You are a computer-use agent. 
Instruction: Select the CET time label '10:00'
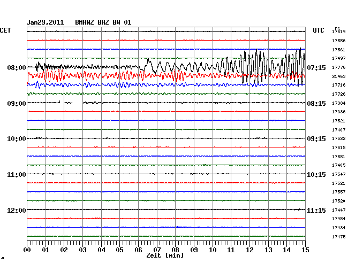click(x=17, y=139)
